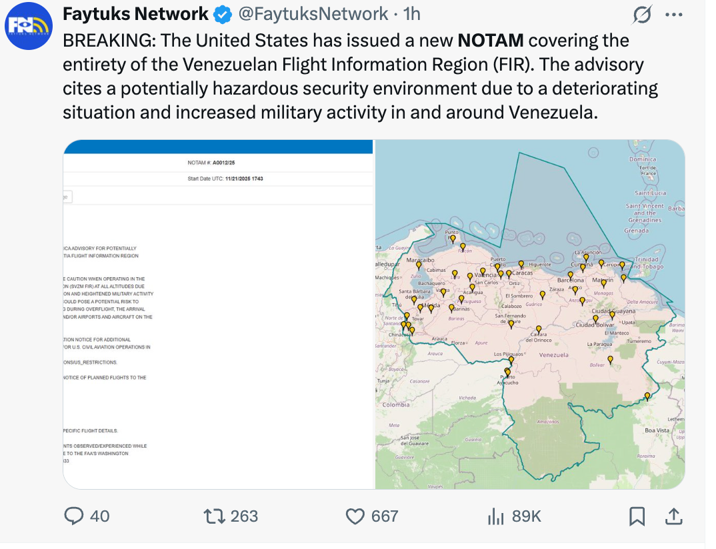Bookmark this post
Viewport: 716px width, 549px height.
(637, 516)
